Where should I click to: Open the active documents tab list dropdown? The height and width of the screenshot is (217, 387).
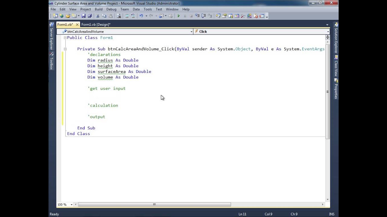pos(327,25)
